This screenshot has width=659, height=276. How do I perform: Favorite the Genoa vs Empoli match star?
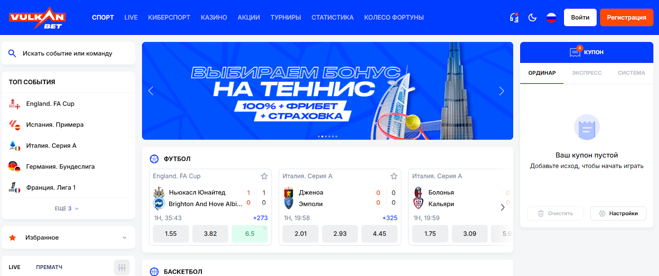click(394, 176)
